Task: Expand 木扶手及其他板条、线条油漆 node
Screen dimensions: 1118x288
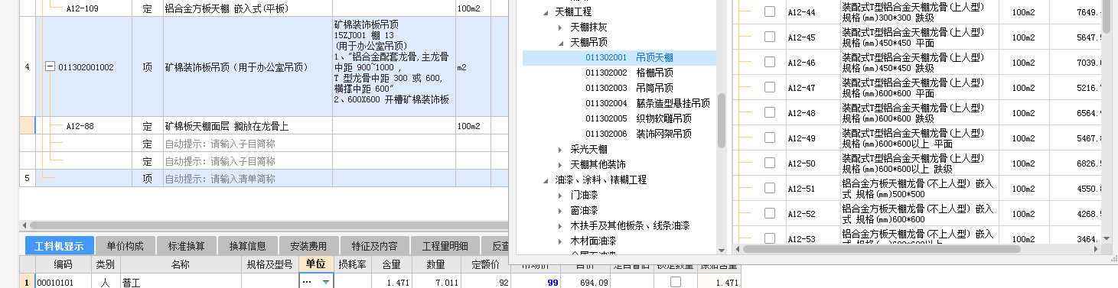Action: tap(560, 226)
